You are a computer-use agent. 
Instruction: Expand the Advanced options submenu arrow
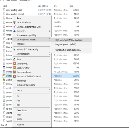[x=49, y=54]
